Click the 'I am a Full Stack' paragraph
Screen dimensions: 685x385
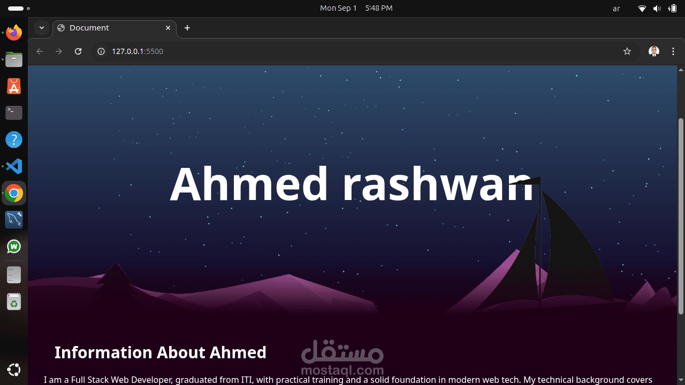coord(348,380)
